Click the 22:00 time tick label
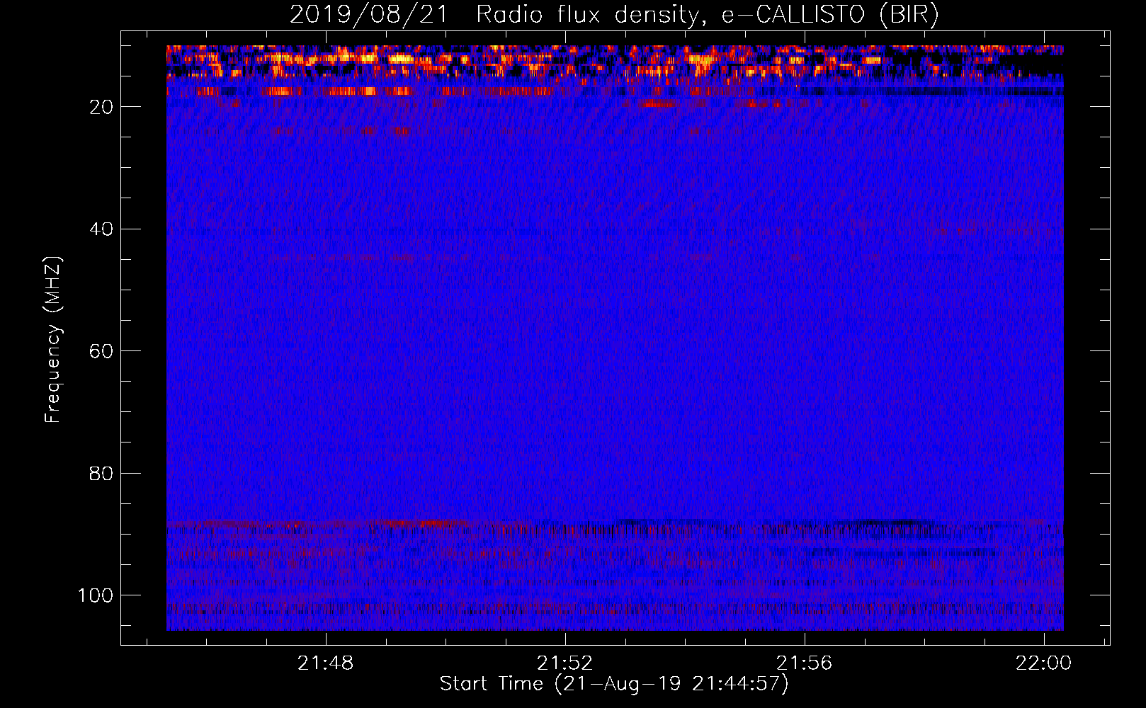The image size is (1146, 708). click(x=1043, y=663)
